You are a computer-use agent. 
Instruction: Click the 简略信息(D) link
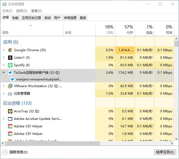[x=18, y=152]
